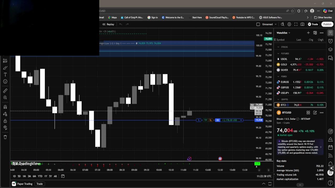Select USOIL in the watchlist
This screenshot has height=188, width=335.
point(300,59)
